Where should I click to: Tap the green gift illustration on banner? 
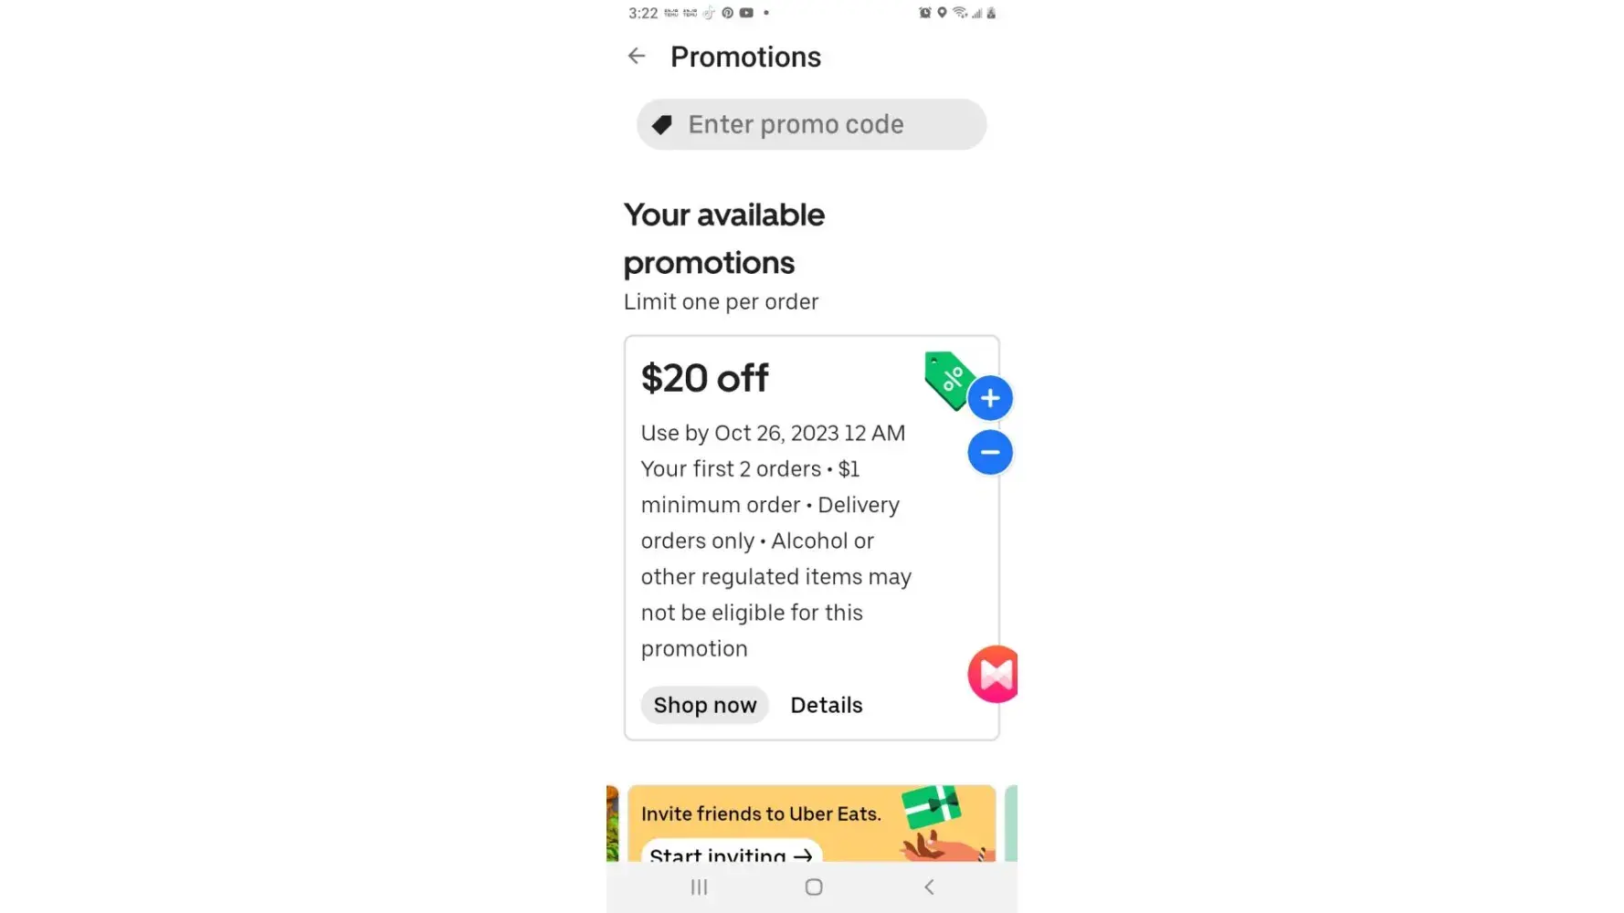tap(932, 806)
